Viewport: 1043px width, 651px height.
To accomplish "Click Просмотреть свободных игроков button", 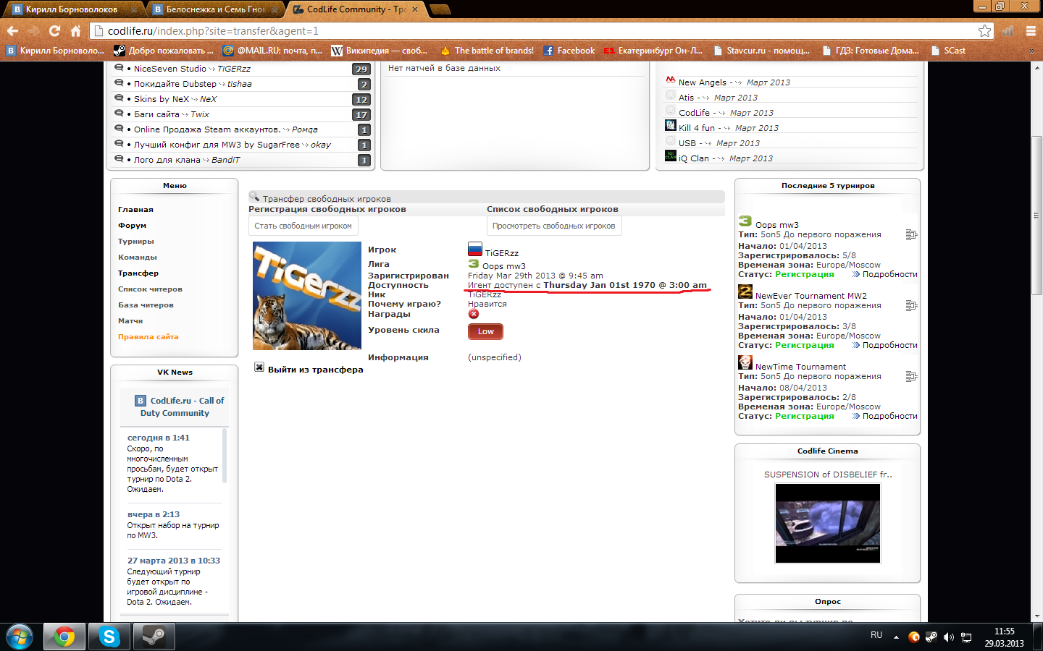I will pos(553,226).
